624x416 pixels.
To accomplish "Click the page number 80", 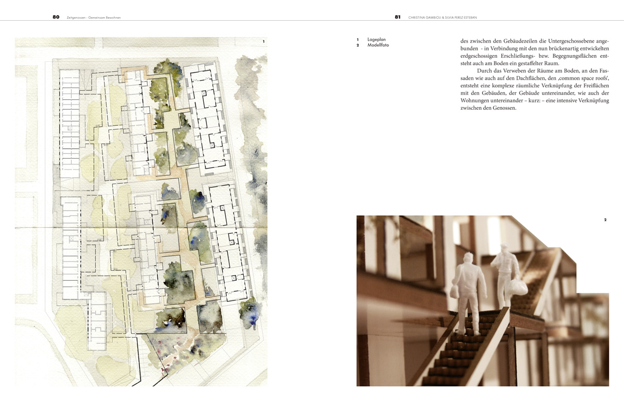I will click(56, 17).
